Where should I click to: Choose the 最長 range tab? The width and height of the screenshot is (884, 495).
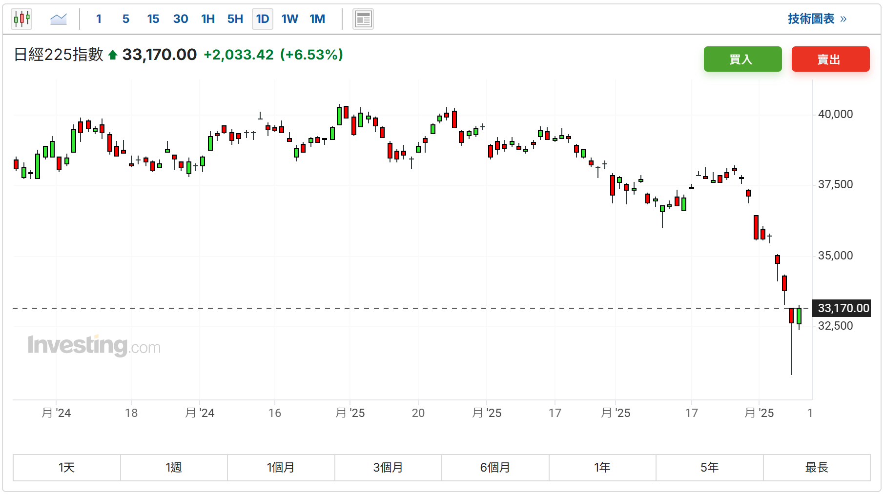coord(817,468)
